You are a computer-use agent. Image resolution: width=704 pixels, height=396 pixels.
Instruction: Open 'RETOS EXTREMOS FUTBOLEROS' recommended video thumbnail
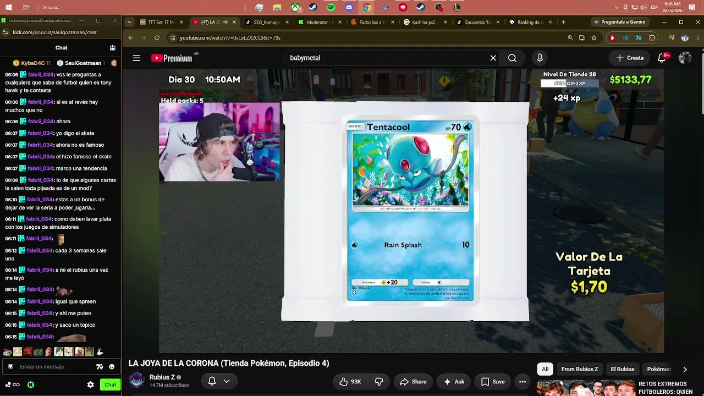coord(585,388)
